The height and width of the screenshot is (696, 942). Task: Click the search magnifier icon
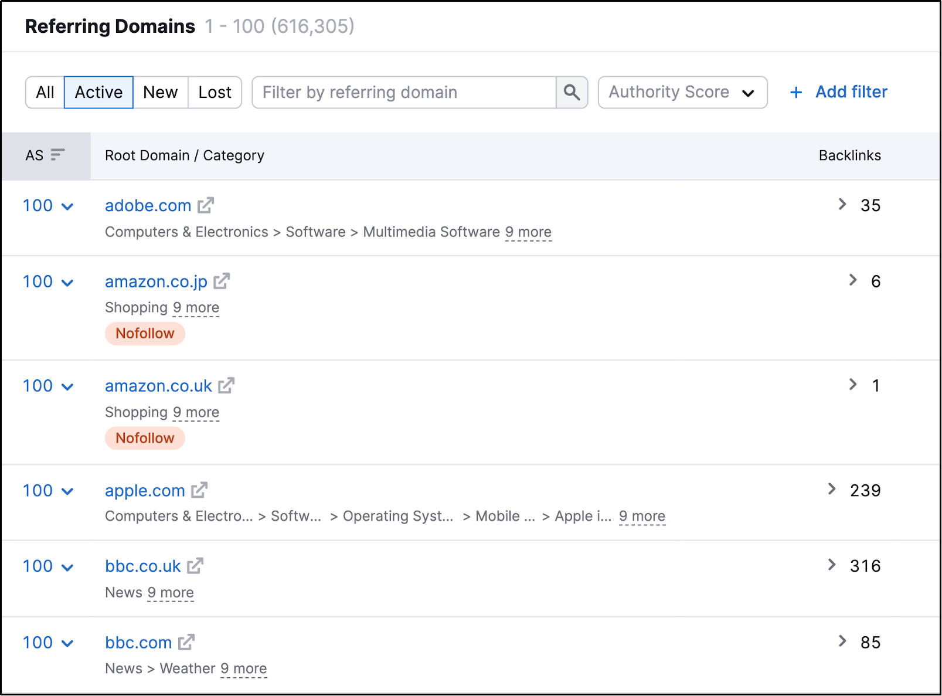[x=571, y=92]
